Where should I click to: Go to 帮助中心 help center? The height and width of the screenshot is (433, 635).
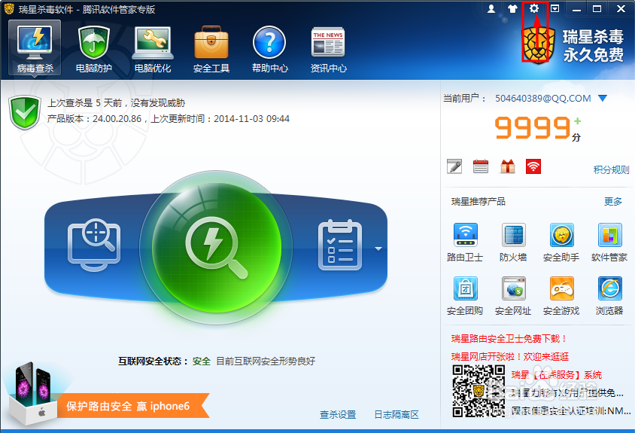click(x=269, y=48)
